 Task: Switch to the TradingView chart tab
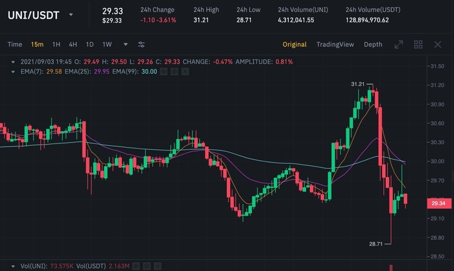[335, 45]
